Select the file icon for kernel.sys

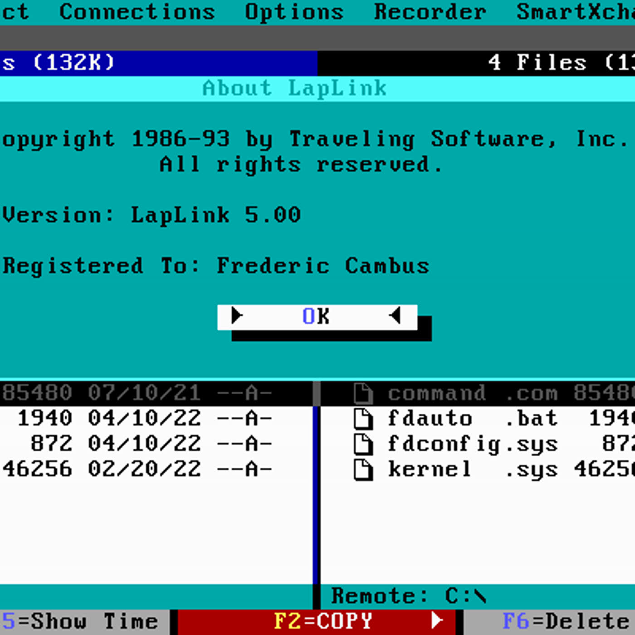coord(363,469)
